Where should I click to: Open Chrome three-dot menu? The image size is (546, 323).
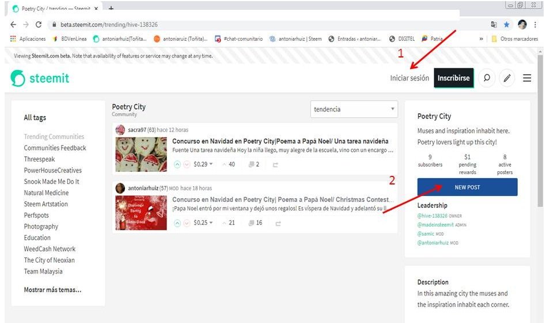coord(535,25)
